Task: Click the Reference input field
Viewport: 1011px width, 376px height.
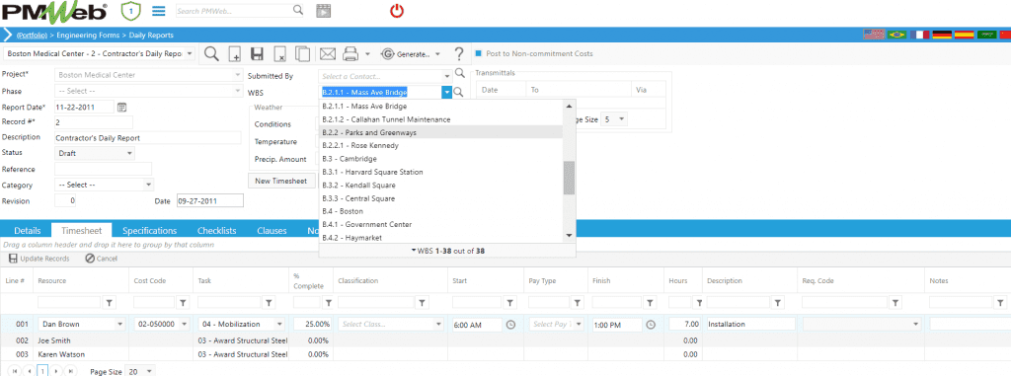Action: click(103, 169)
